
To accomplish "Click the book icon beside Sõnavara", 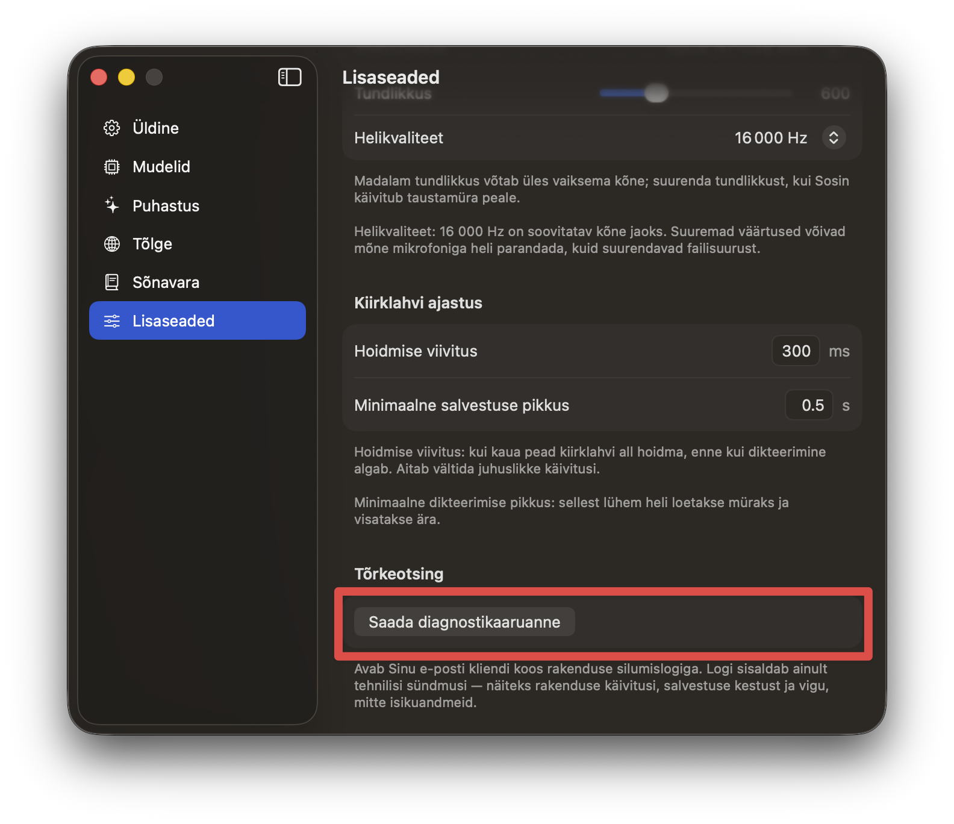I will point(112,282).
